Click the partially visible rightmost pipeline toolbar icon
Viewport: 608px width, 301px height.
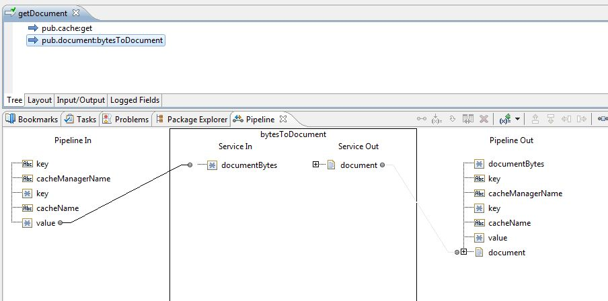[x=603, y=119]
